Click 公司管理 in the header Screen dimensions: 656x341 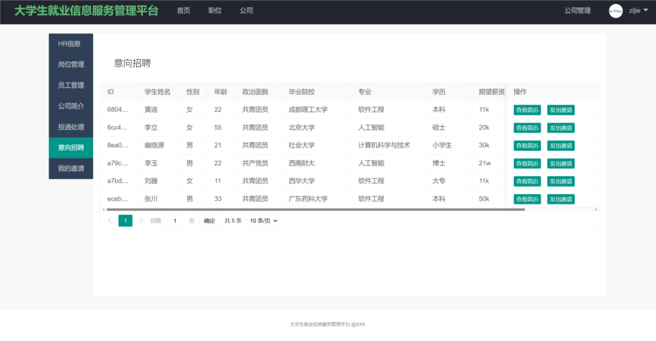tap(577, 11)
